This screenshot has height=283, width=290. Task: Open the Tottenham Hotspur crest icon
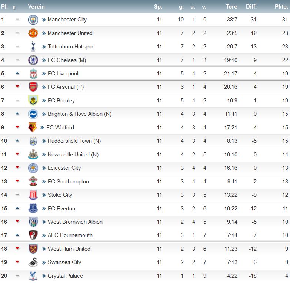click(x=33, y=47)
